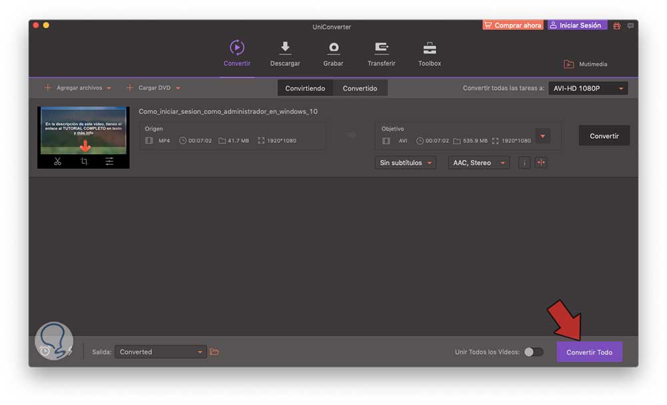Click the gift box icon
The width and height of the screenshot is (667, 405).
[616, 26]
